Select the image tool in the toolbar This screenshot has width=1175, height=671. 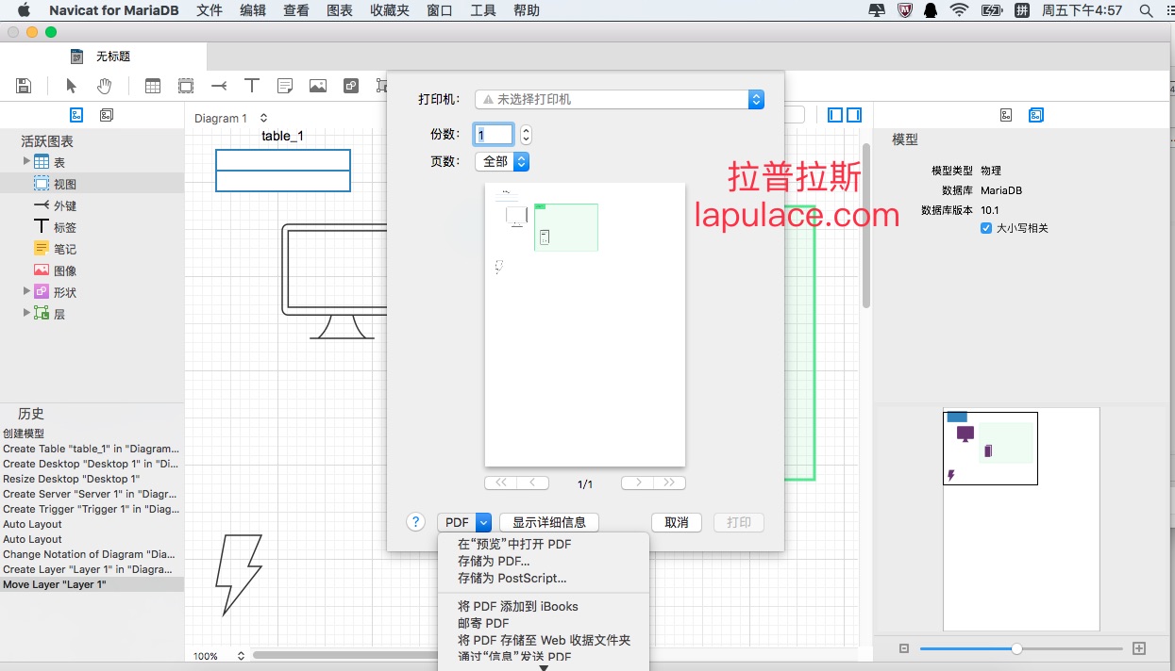[x=318, y=86]
